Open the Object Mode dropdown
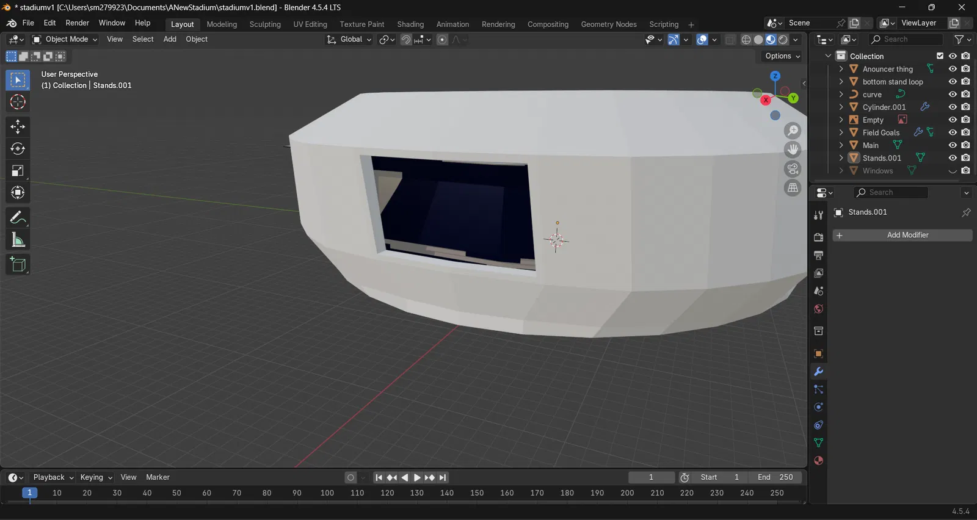The height and width of the screenshot is (520, 977). point(65,39)
